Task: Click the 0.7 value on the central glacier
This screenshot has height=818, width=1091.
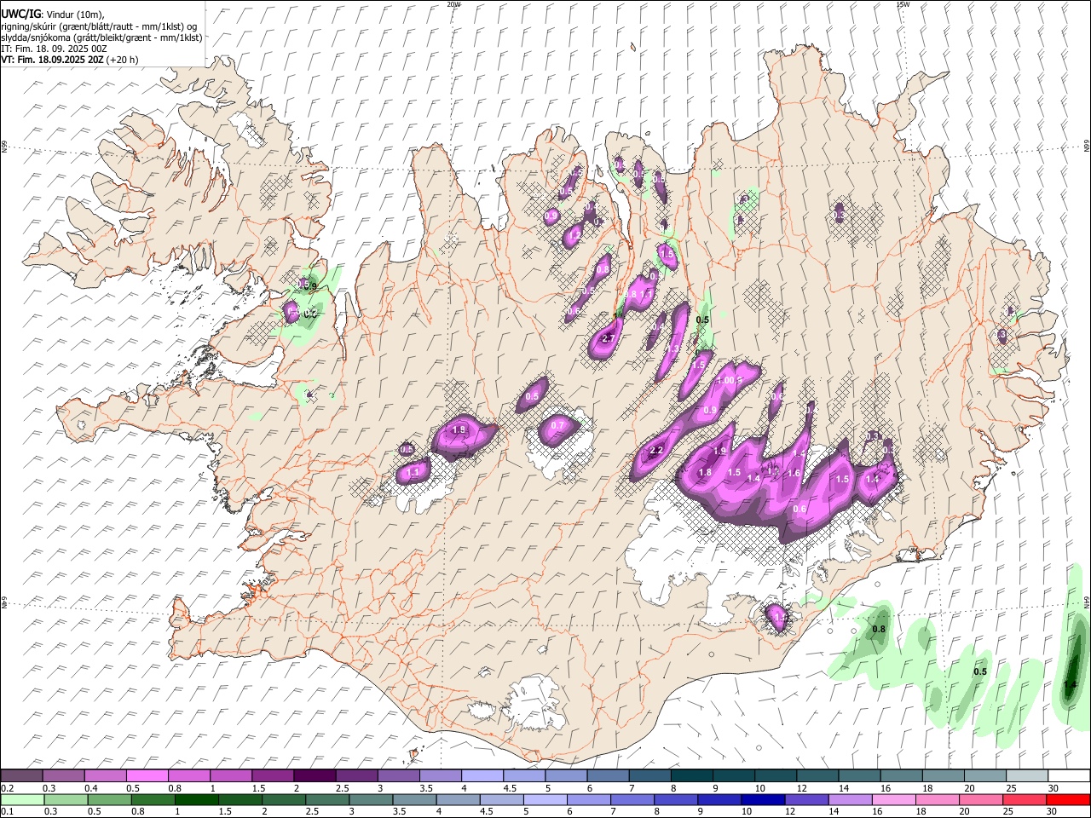Action: pyautogui.click(x=557, y=425)
